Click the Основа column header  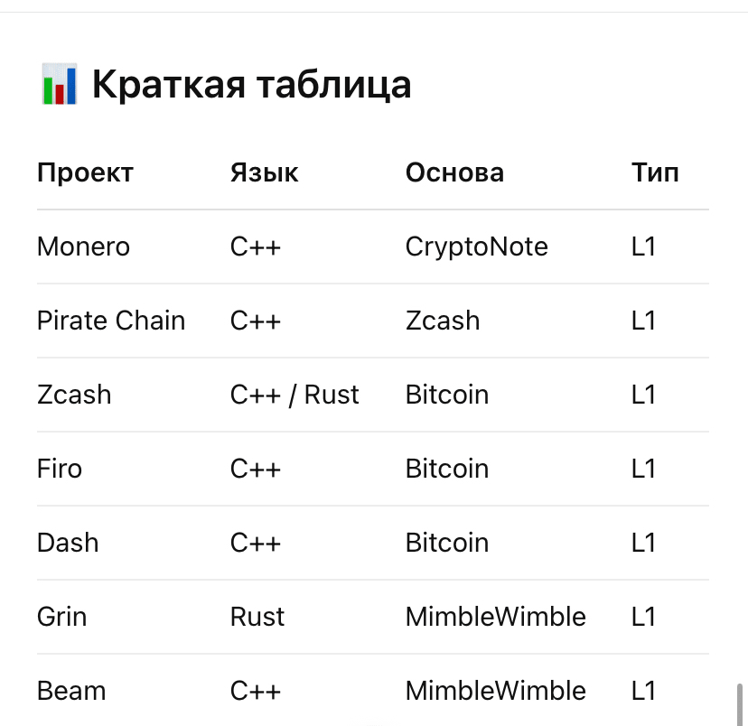pos(454,172)
